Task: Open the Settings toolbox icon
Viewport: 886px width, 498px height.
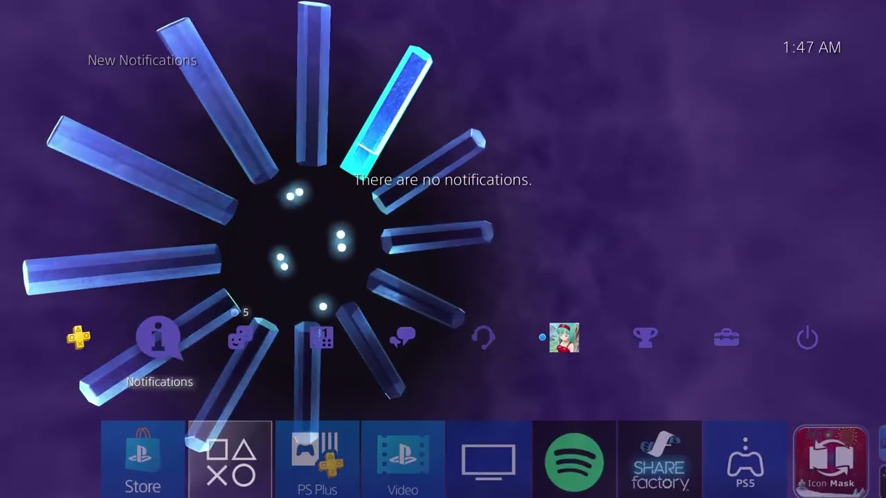Action: pyautogui.click(x=726, y=338)
